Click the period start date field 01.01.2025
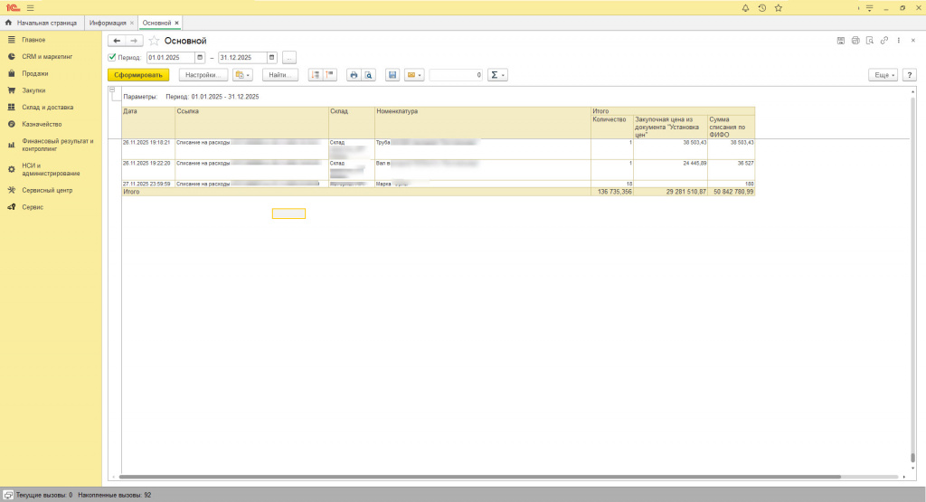 pyautogui.click(x=171, y=57)
